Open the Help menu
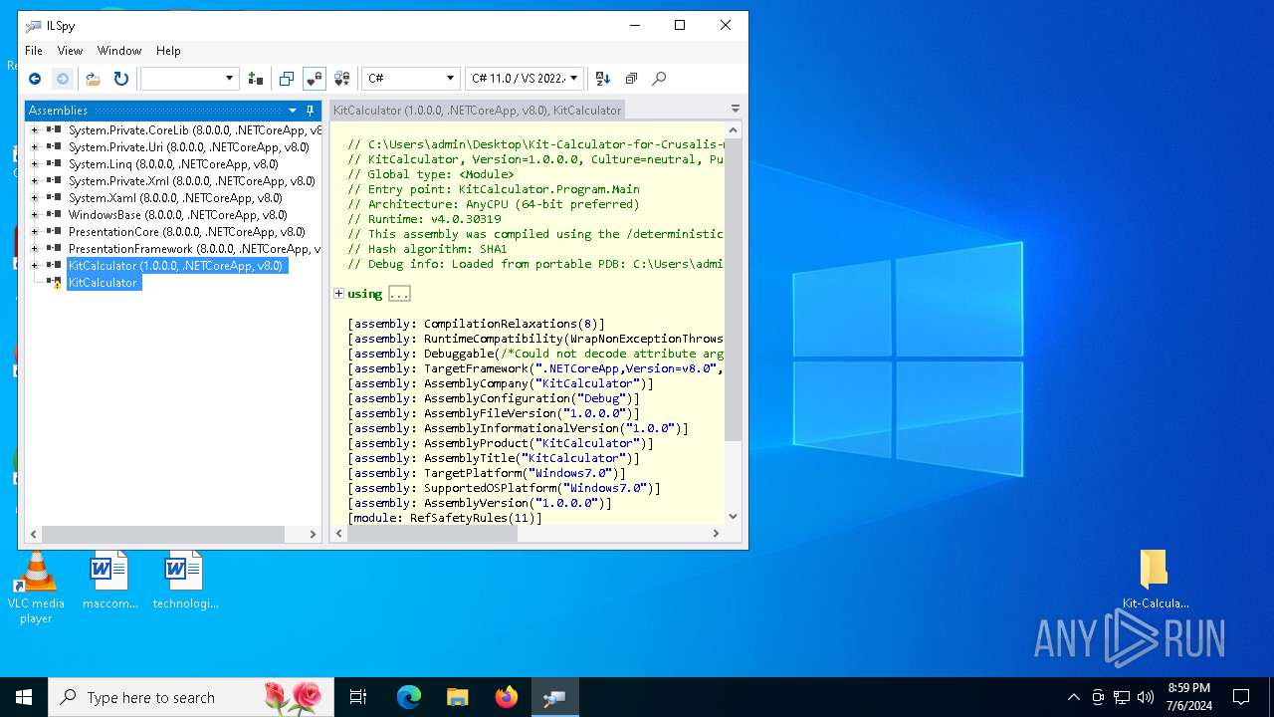The width and height of the screenshot is (1274, 717). [x=168, y=51]
